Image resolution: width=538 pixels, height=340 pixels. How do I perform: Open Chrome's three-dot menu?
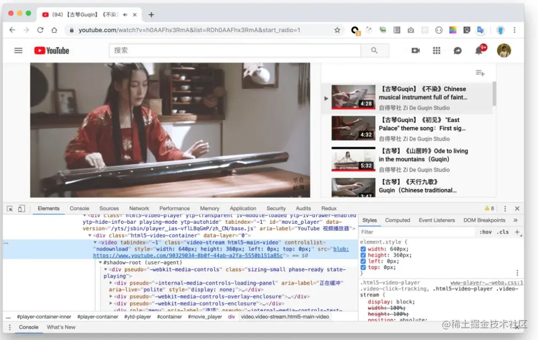(514, 30)
